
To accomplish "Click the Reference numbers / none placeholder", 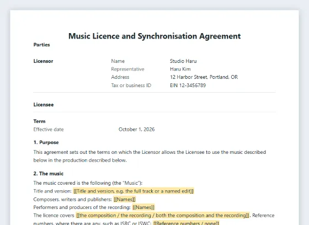I will click(186, 223).
